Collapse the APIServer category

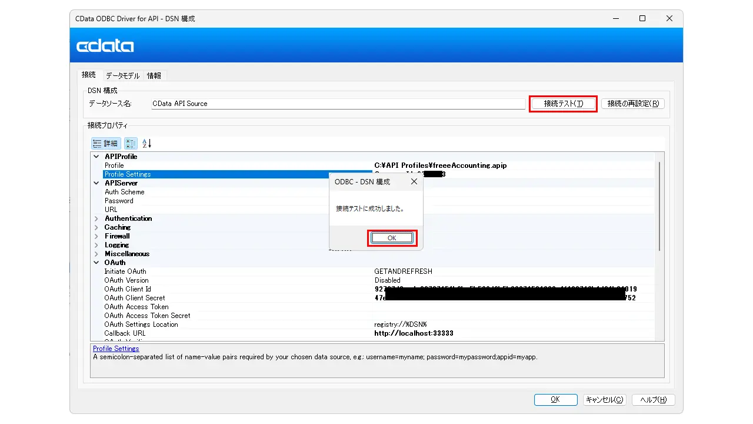tap(96, 183)
